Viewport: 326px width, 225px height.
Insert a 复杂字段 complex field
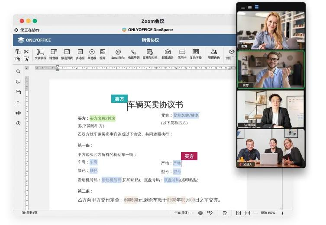point(196,54)
